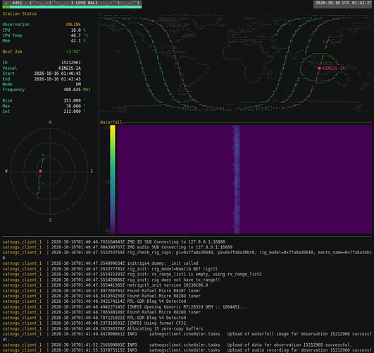Image resolution: width=374 pixels, height=353 pixels.
Task: Select the CPU value 18.0
Action: pos(76,30)
